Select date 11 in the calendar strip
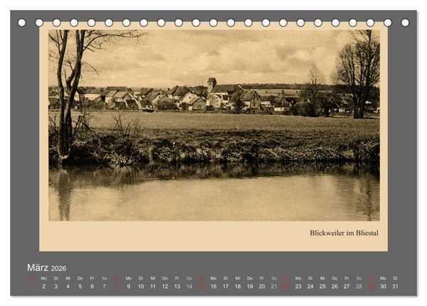Screen dimensions: 427x306 pyautogui.click(x=153, y=286)
